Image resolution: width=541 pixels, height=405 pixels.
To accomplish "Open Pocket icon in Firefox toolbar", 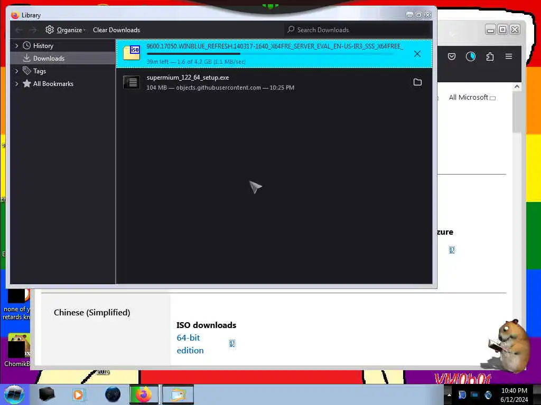I will [x=452, y=56].
